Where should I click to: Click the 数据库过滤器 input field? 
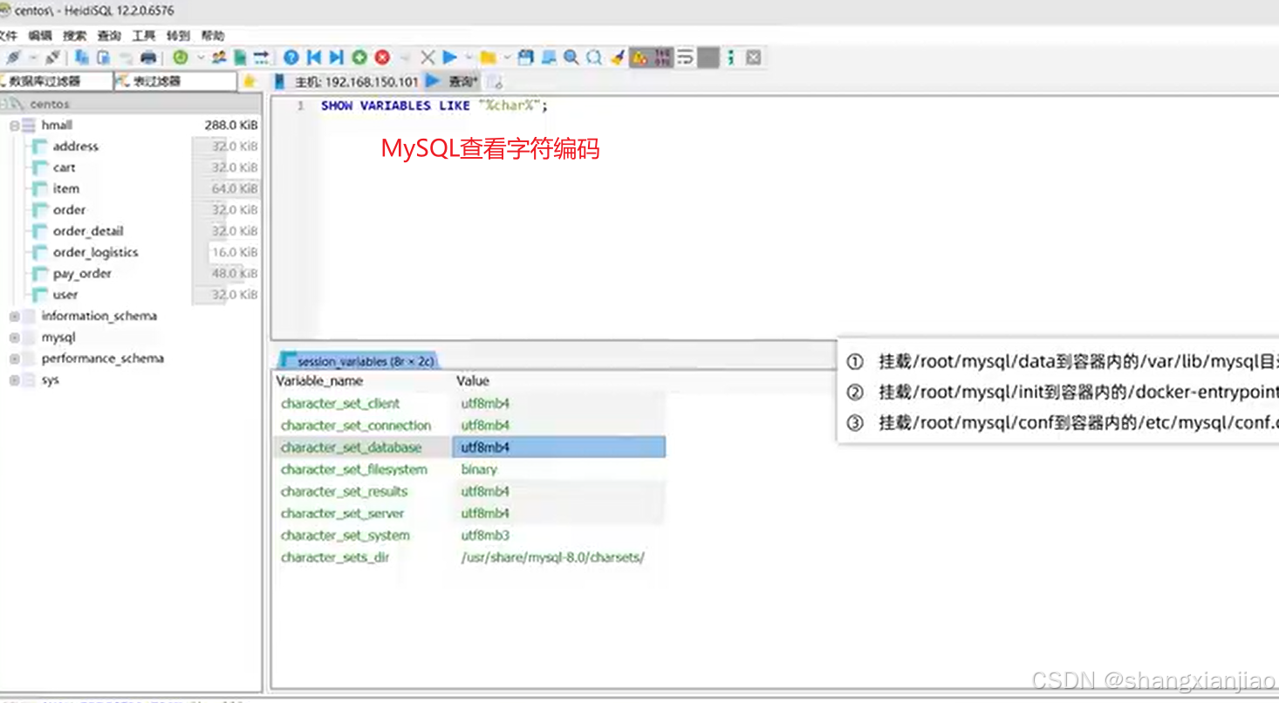[57, 81]
